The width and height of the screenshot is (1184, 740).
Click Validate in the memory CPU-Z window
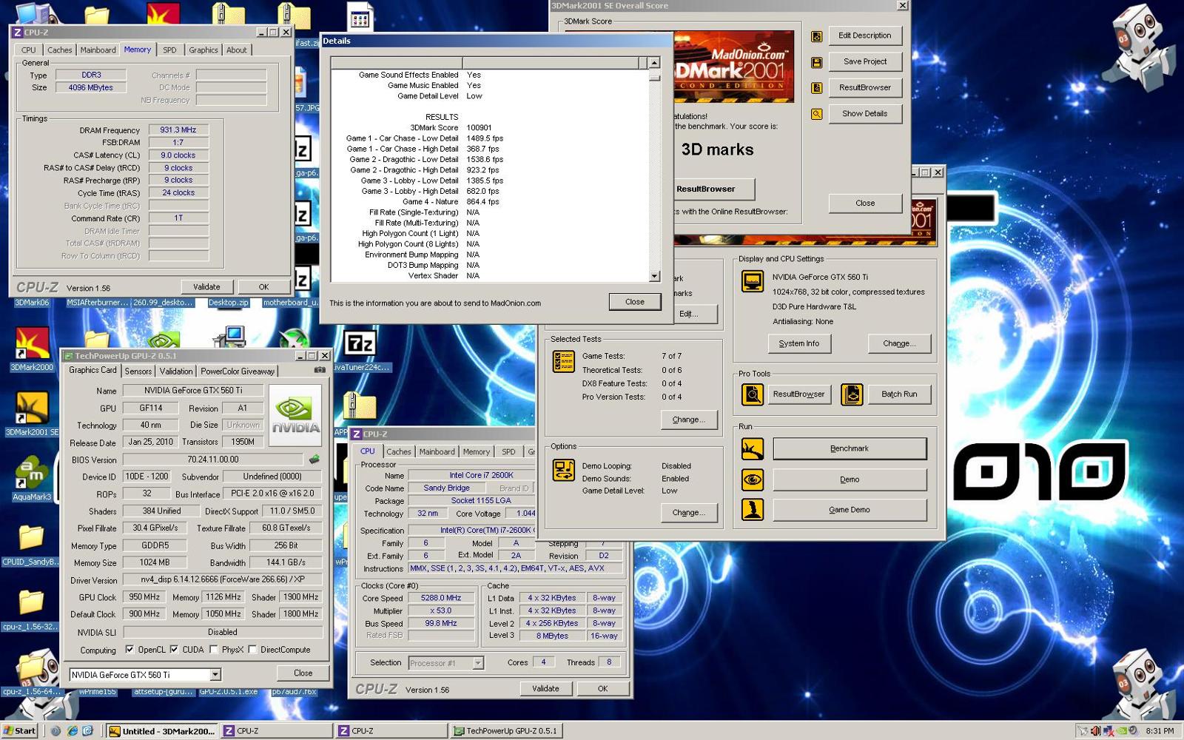[206, 287]
